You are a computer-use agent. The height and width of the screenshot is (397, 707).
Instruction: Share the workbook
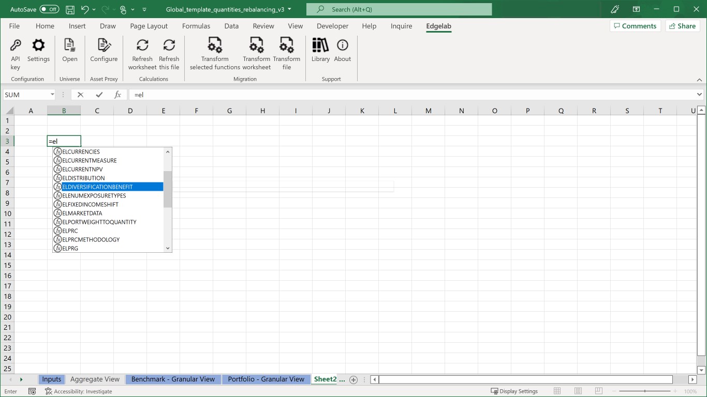[x=682, y=26]
